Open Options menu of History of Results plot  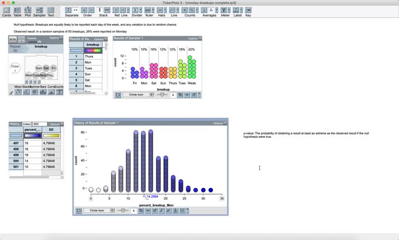(x=218, y=123)
